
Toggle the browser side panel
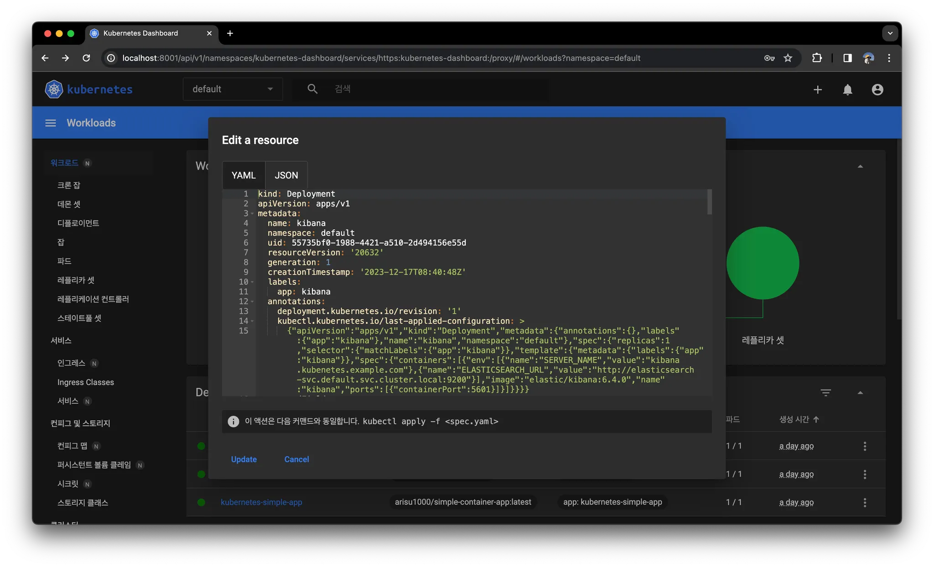point(847,58)
